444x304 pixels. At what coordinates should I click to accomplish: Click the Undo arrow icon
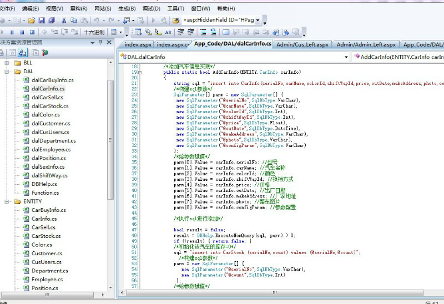point(95,21)
